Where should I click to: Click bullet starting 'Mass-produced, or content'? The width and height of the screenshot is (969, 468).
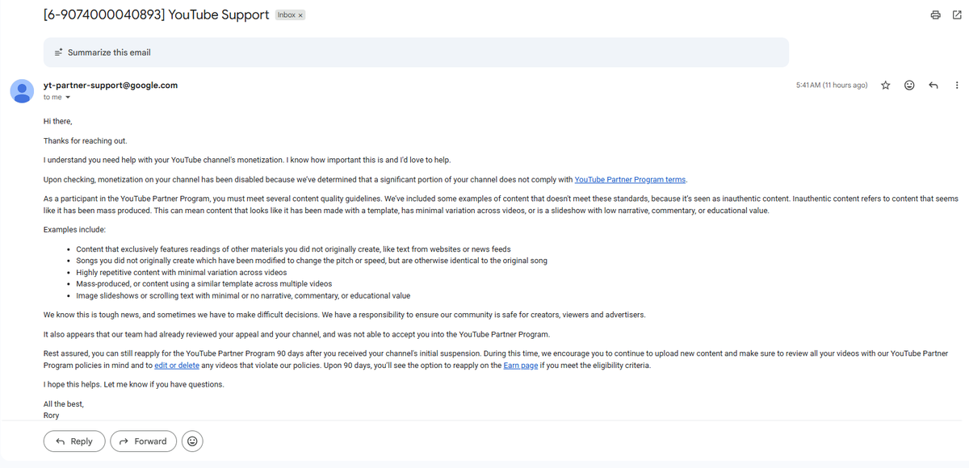tap(204, 284)
